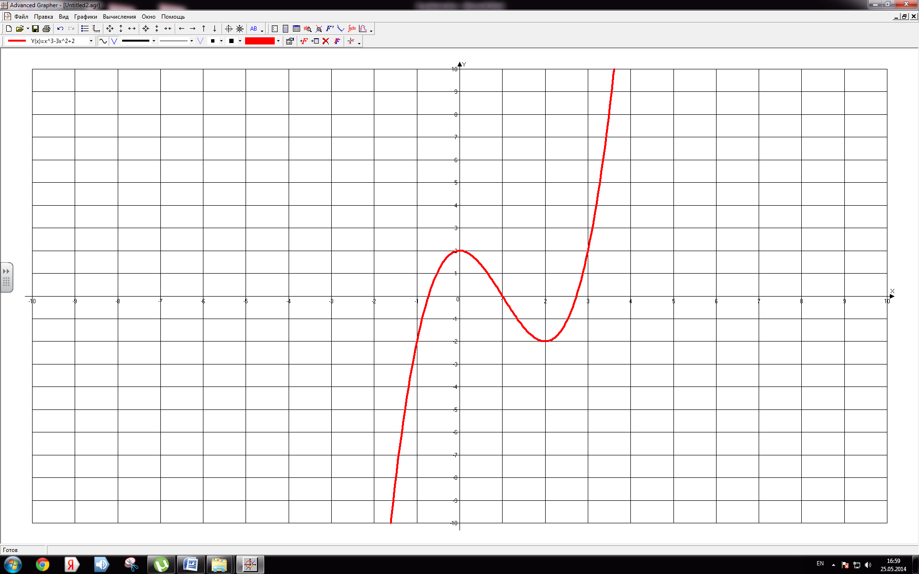
Task: Click the Save document icon
Action: pyautogui.click(x=35, y=29)
